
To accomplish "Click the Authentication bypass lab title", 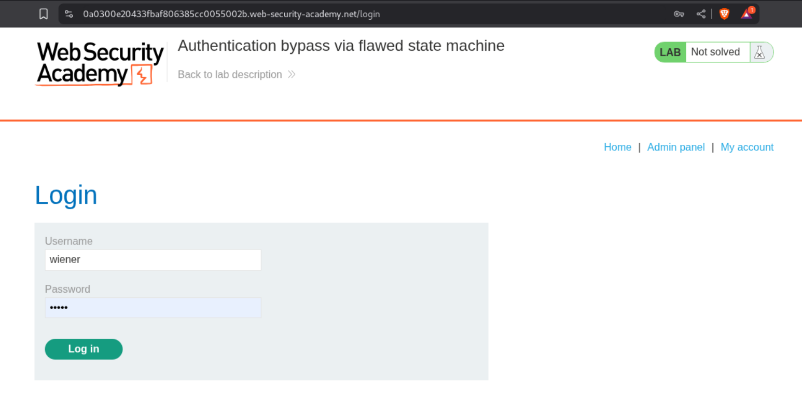I will 341,46.
